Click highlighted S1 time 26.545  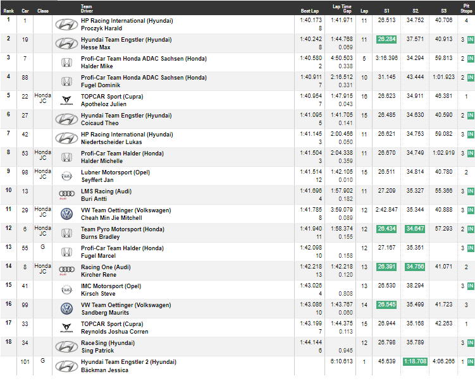pyautogui.click(x=386, y=305)
